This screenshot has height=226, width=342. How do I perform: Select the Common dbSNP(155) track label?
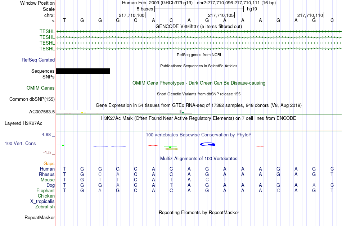click(x=32, y=99)
